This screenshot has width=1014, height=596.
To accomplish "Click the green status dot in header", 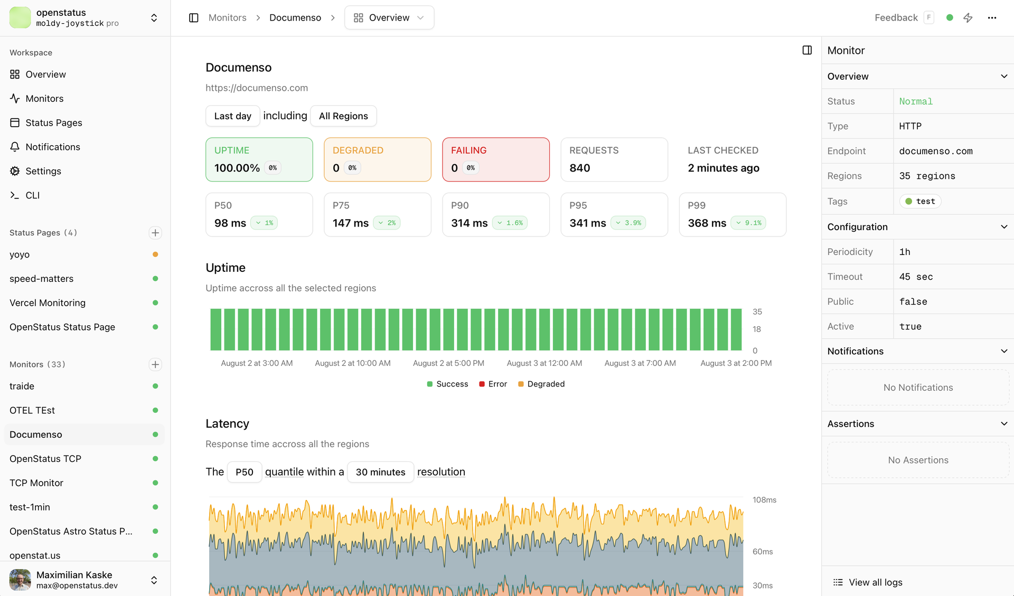I will tap(950, 18).
